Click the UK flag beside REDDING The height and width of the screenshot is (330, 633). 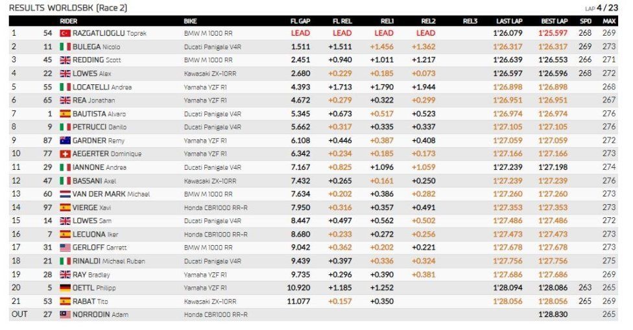tap(65, 60)
